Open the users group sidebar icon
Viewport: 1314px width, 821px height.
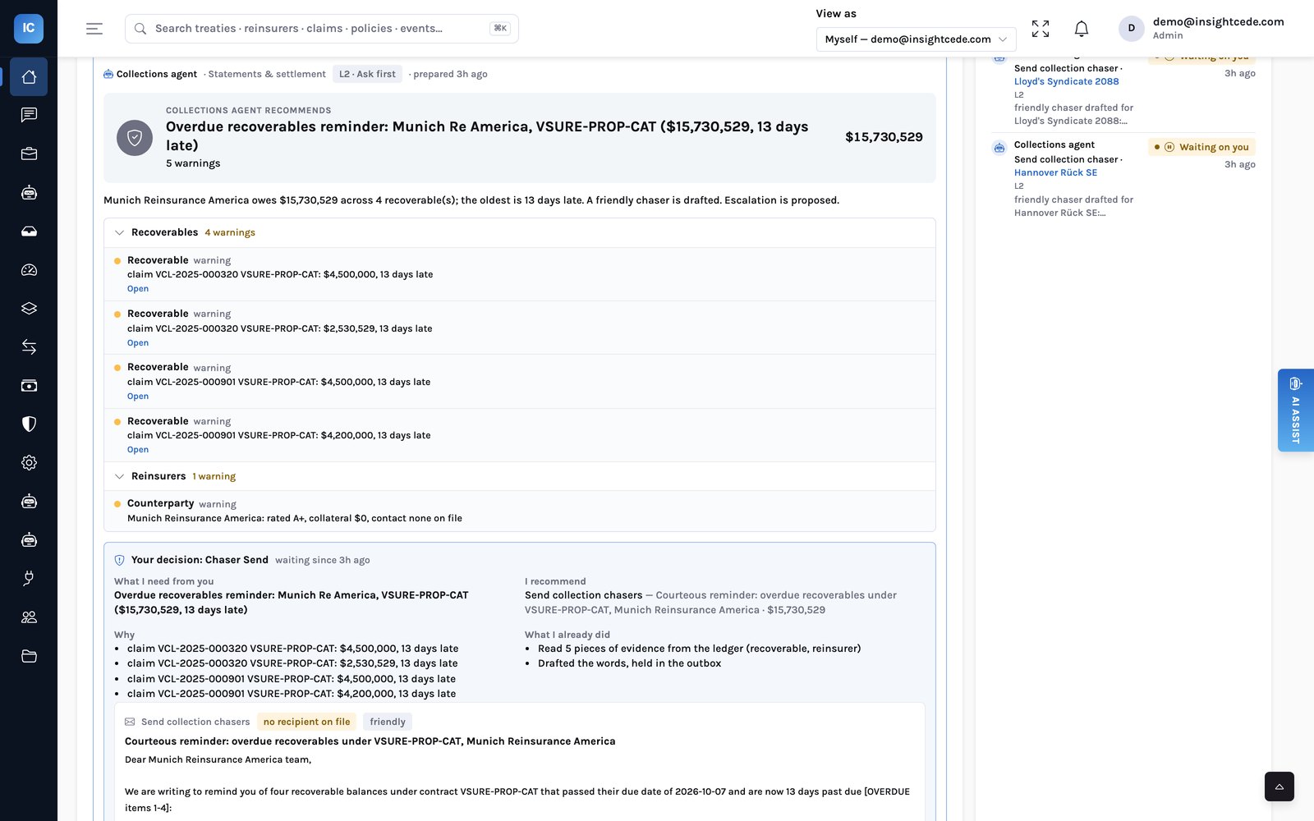[29, 617]
